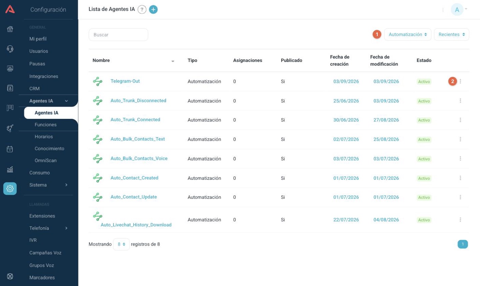Image resolution: width=480 pixels, height=286 pixels.
Task: Change the records-per-page selector showing 8
Action: (x=121, y=244)
